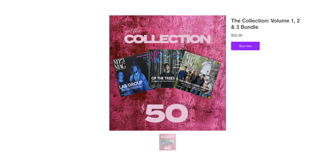Click the String Cheese Incident magazine cover
The image size is (333, 156).
[x=197, y=75]
